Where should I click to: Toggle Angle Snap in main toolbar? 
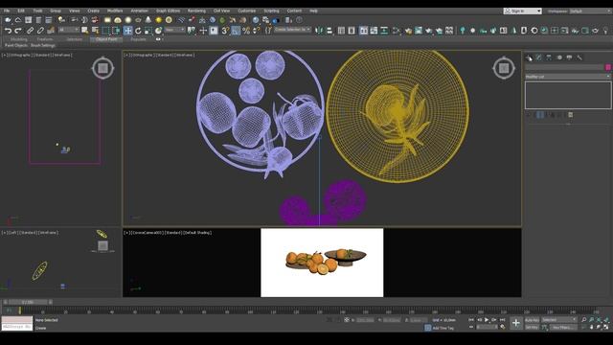pos(236,31)
